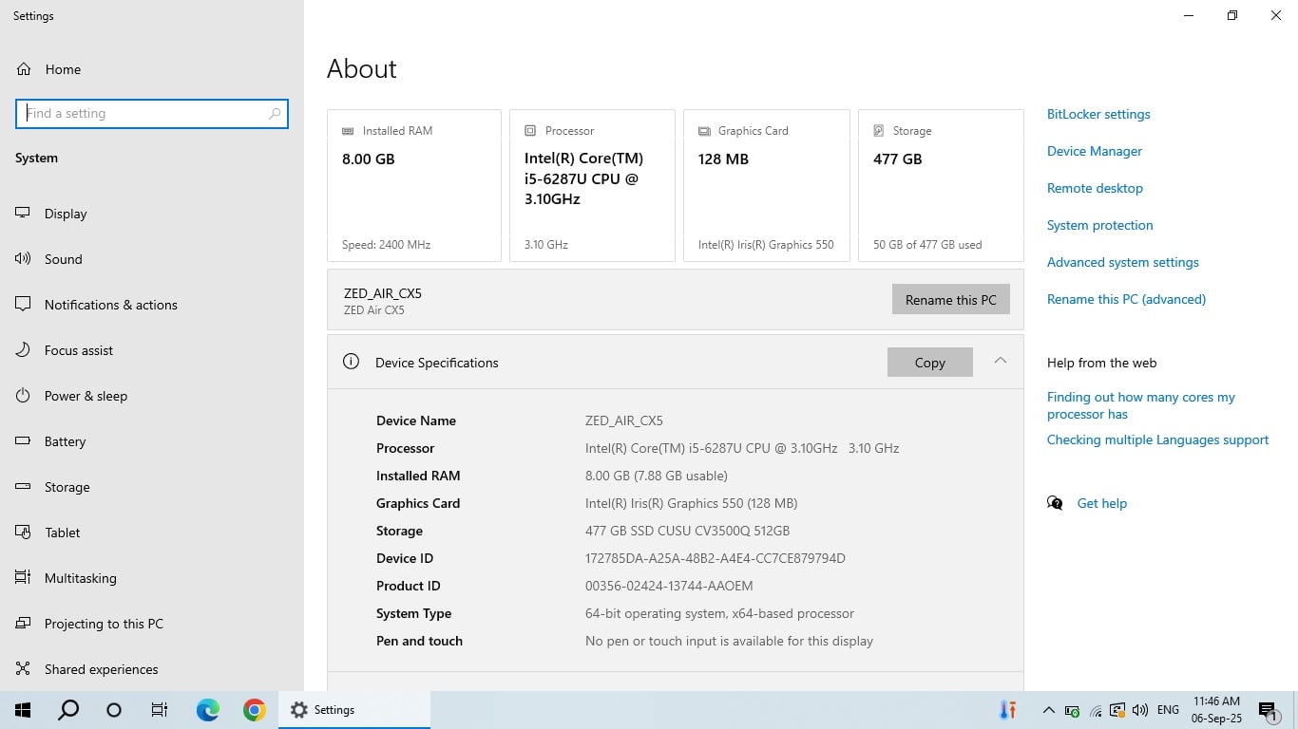Click the Product ID value 00356-02424-13744-AAOEM

tap(669, 586)
